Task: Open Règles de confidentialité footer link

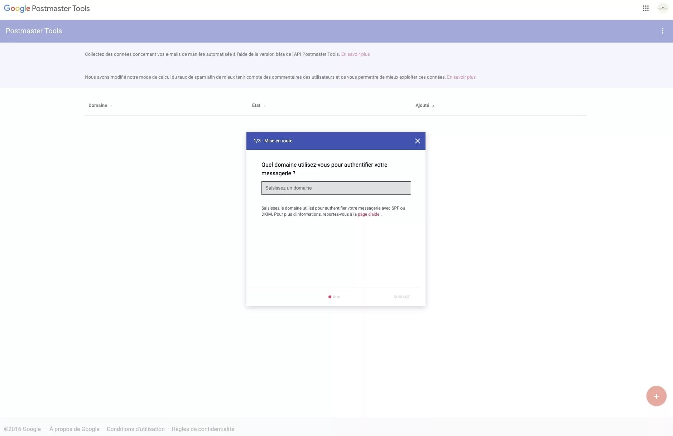Action: (203, 429)
